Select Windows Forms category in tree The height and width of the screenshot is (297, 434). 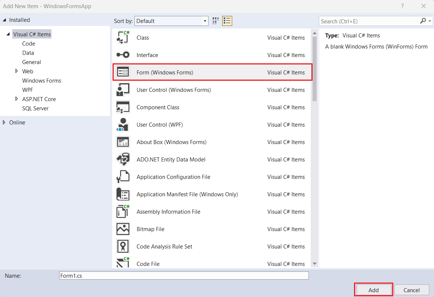(x=41, y=81)
